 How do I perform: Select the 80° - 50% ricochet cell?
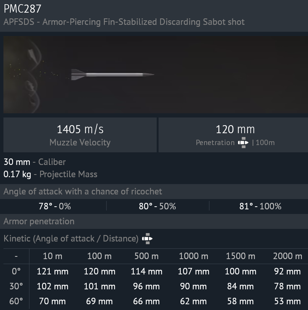157,206
